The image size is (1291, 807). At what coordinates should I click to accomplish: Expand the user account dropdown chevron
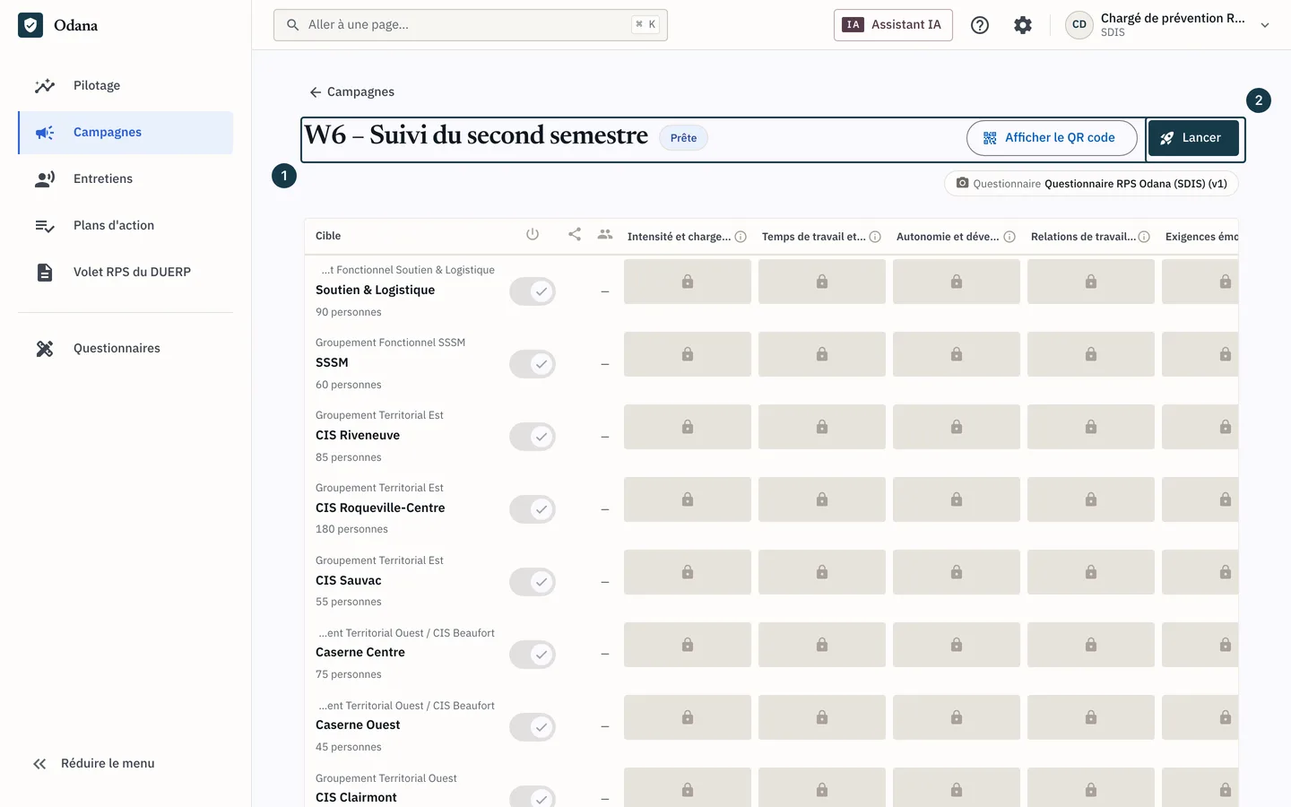[1265, 25]
